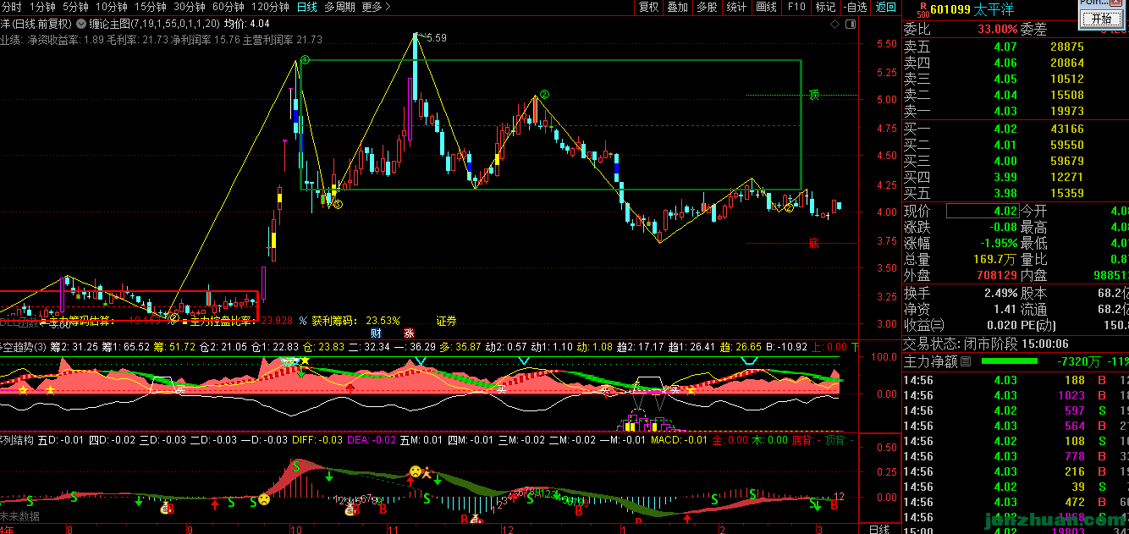Click the diamond icon above the chart
The height and width of the screenshot is (534, 1129).
click(835, 25)
